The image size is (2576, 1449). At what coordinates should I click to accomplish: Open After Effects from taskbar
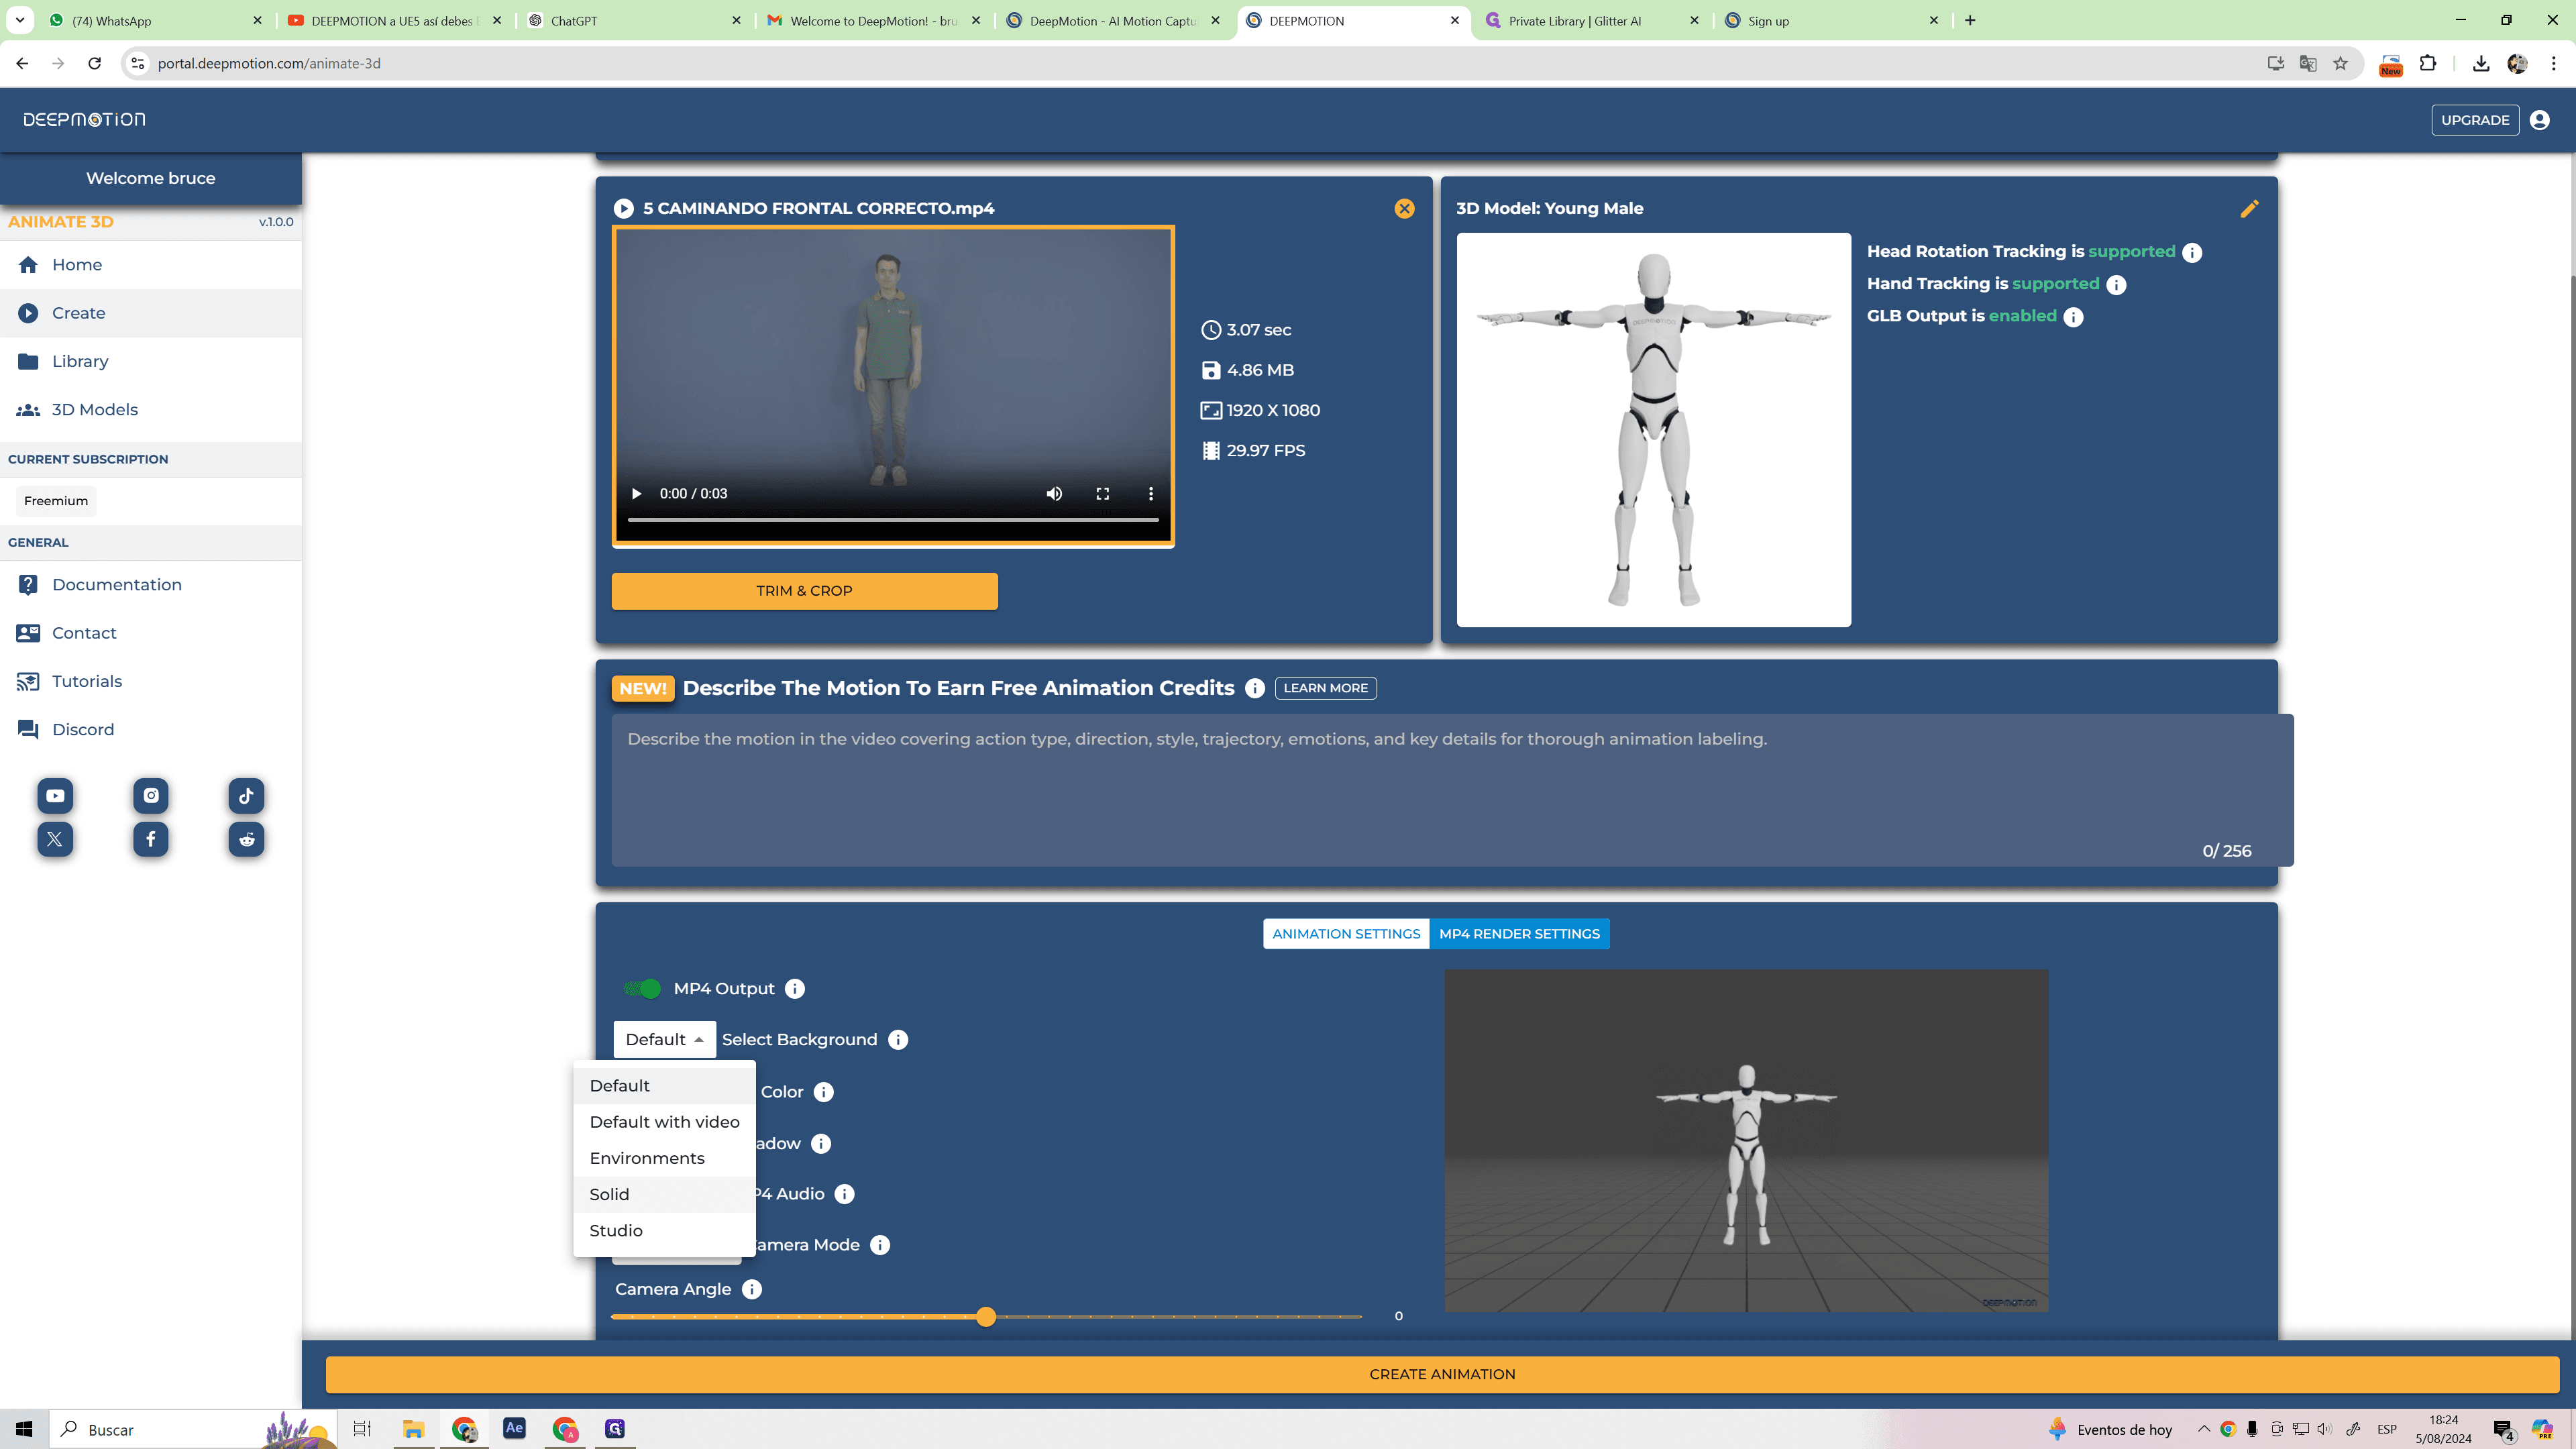point(514,1429)
